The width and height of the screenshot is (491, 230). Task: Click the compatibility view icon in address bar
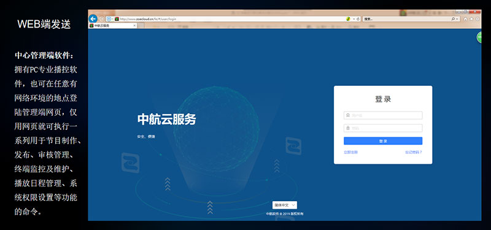tap(348, 19)
